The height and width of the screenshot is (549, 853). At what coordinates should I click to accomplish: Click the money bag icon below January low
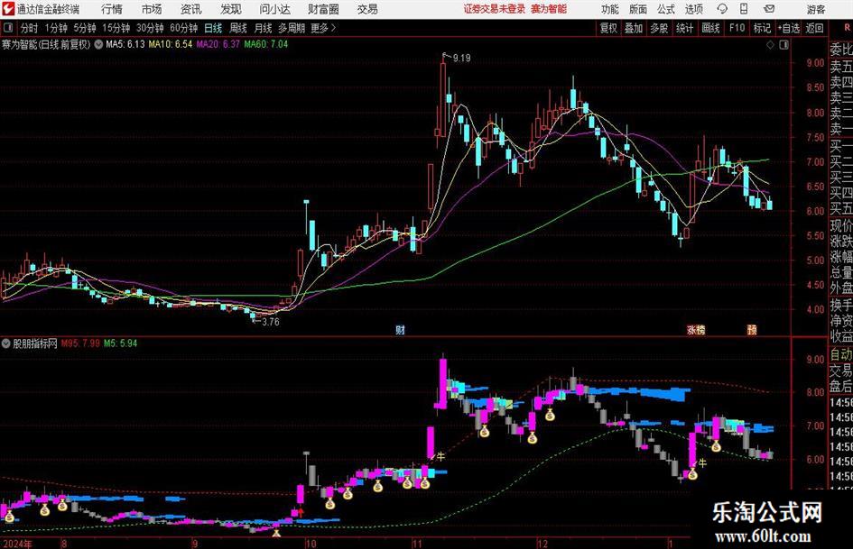click(692, 474)
